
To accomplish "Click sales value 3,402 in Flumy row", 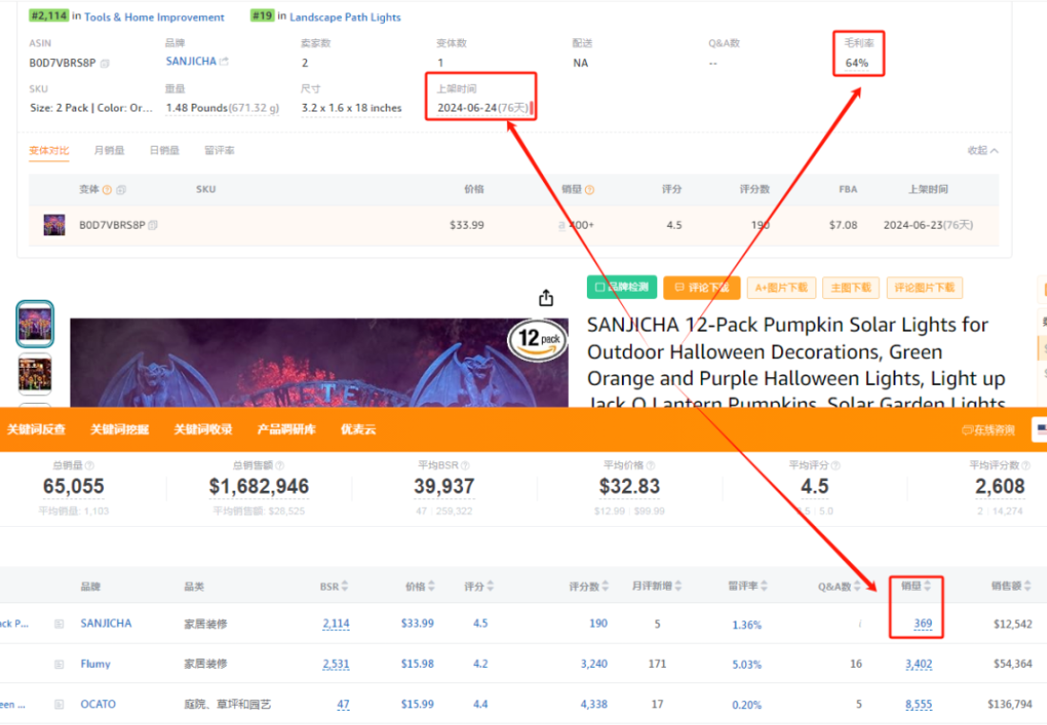I will (x=918, y=664).
